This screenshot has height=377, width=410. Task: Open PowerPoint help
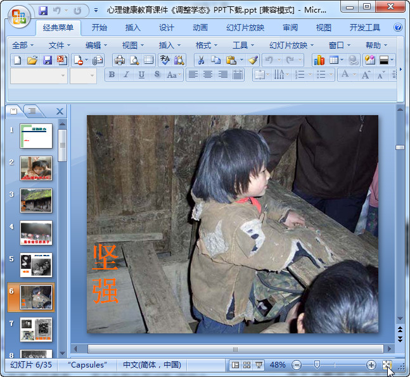click(398, 27)
